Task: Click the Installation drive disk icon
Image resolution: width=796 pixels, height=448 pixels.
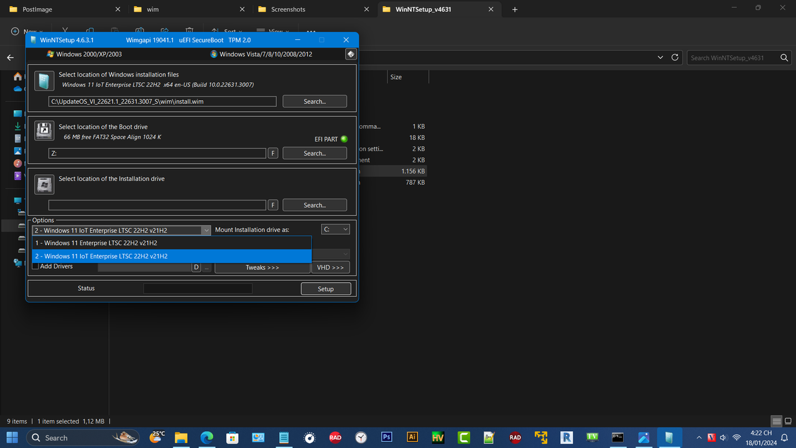Action: (x=44, y=184)
